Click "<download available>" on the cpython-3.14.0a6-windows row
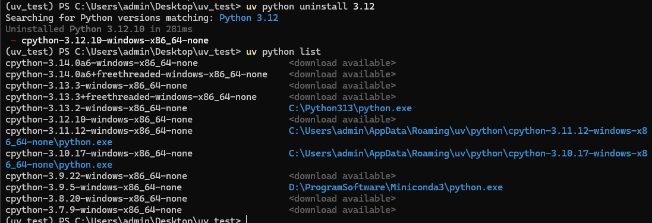The image size is (652, 223). coord(342,63)
